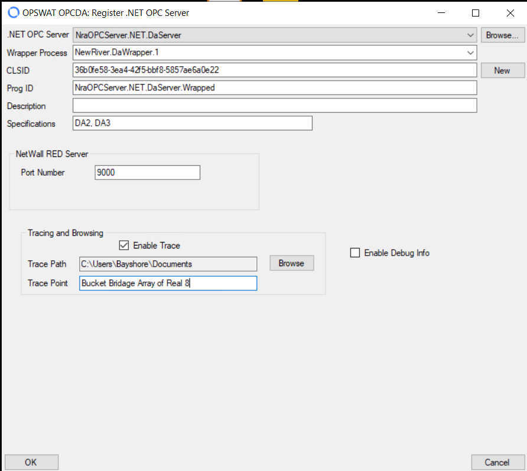Click the Specifications field showing DA2, DA3
Image resolution: width=527 pixels, height=471 pixels.
pos(192,123)
